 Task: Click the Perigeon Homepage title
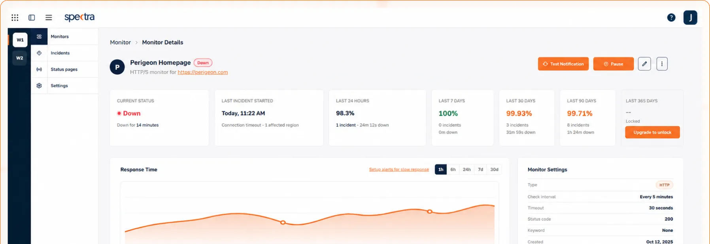161,62
